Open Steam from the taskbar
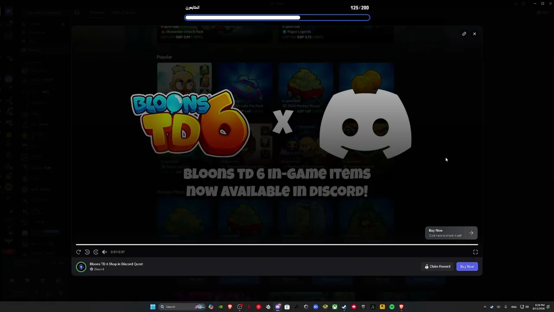This screenshot has width=554, height=312. point(344,307)
